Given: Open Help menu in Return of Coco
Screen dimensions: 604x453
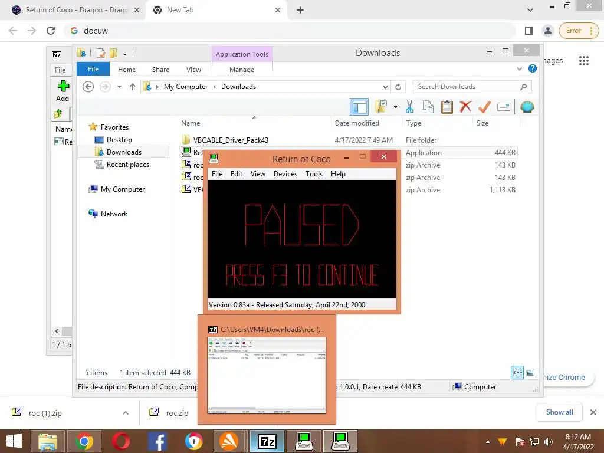Looking at the screenshot, I should pyautogui.click(x=338, y=174).
